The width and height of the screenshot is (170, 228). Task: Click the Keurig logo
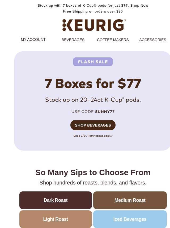(94, 25)
